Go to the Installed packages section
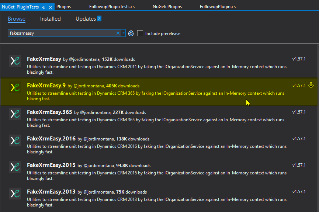 (x=51, y=19)
